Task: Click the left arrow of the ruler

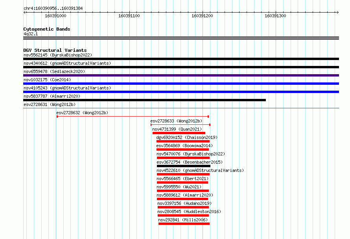Action: (25, 13)
